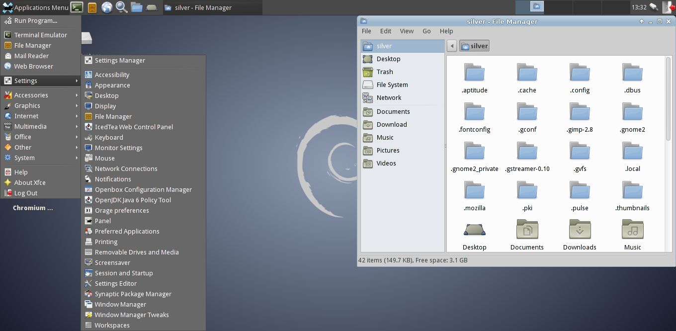Open Mouse settings
The width and height of the screenshot is (676, 331).
click(x=105, y=158)
